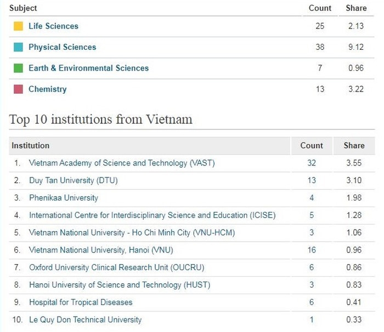384x332 pixels.
Task: Open Vietnam National University, Hanoi link
Action: point(101,250)
